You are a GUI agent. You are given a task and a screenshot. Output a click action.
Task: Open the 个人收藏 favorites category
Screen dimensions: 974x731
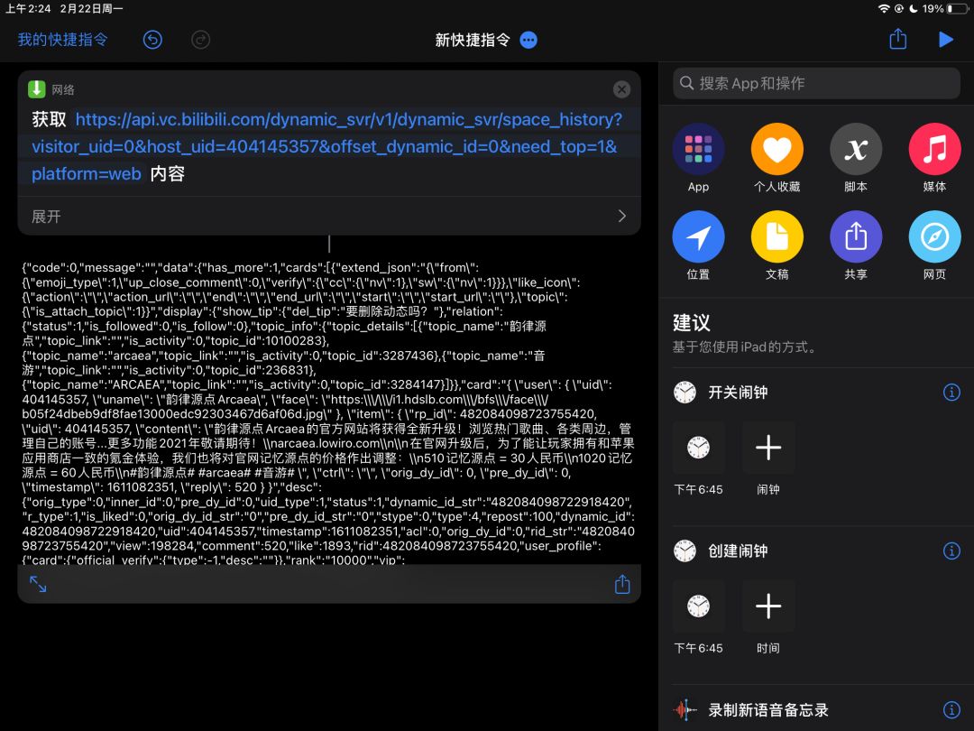(777, 158)
